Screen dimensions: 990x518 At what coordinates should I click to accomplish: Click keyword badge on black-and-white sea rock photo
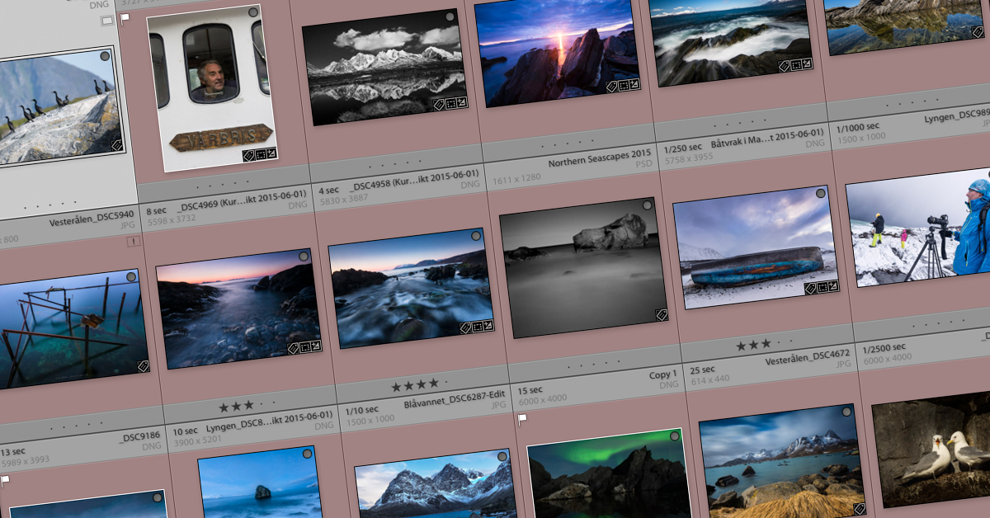click(x=661, y=314)
